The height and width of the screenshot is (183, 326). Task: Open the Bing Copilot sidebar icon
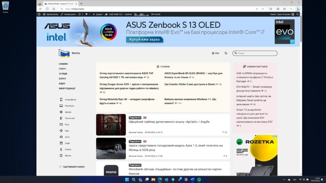298,9
